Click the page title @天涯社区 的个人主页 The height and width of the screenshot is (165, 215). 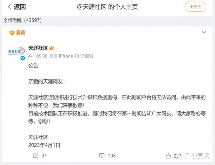point(107,7)
